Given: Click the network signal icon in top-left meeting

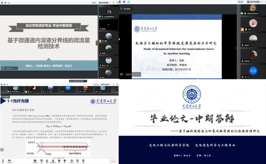Looking at the screenshot, I should [8, 3].
